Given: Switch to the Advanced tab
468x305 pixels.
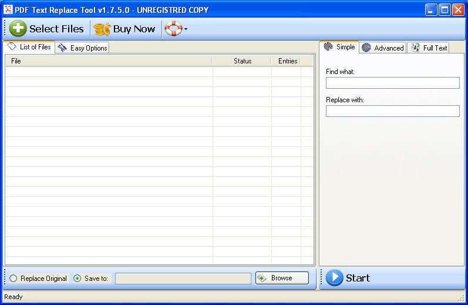Looking at the screenshot, I should (383, 48).
